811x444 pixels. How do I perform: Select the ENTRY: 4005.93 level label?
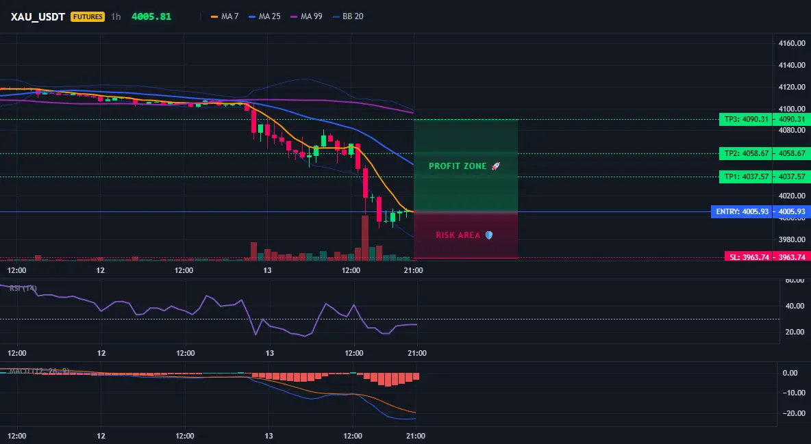743,211
